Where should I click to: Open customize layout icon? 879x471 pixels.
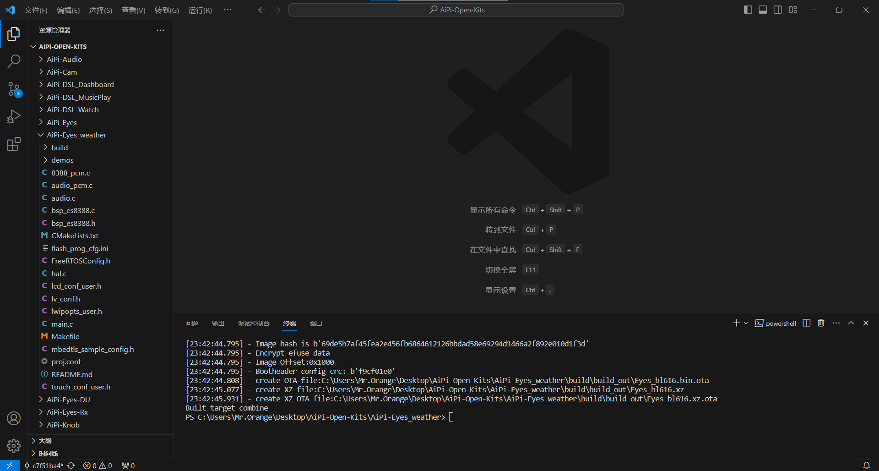(793, 10)
